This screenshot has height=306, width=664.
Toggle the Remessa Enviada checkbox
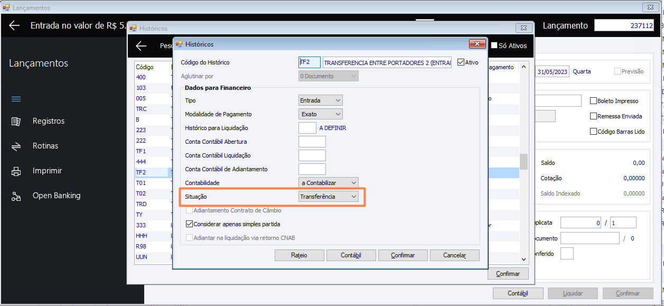point(593,116)
